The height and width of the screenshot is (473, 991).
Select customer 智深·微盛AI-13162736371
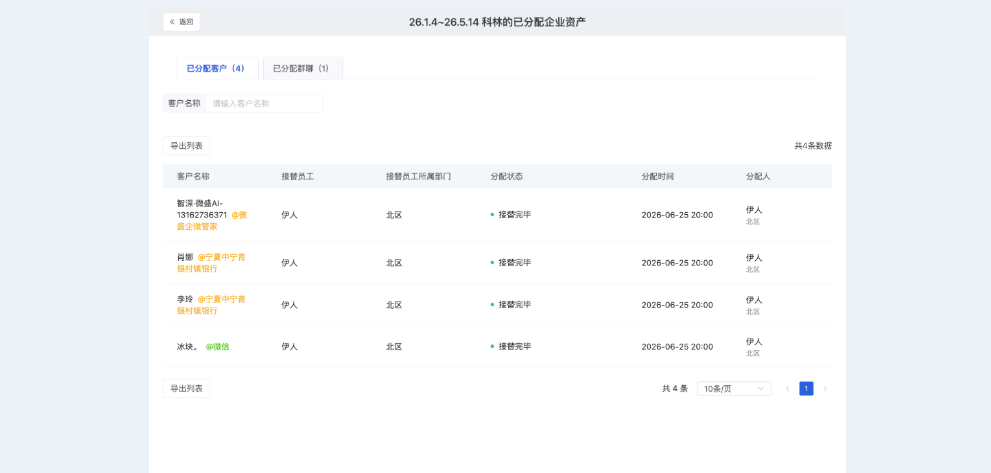pyautogui.click(x=212, y=215)
